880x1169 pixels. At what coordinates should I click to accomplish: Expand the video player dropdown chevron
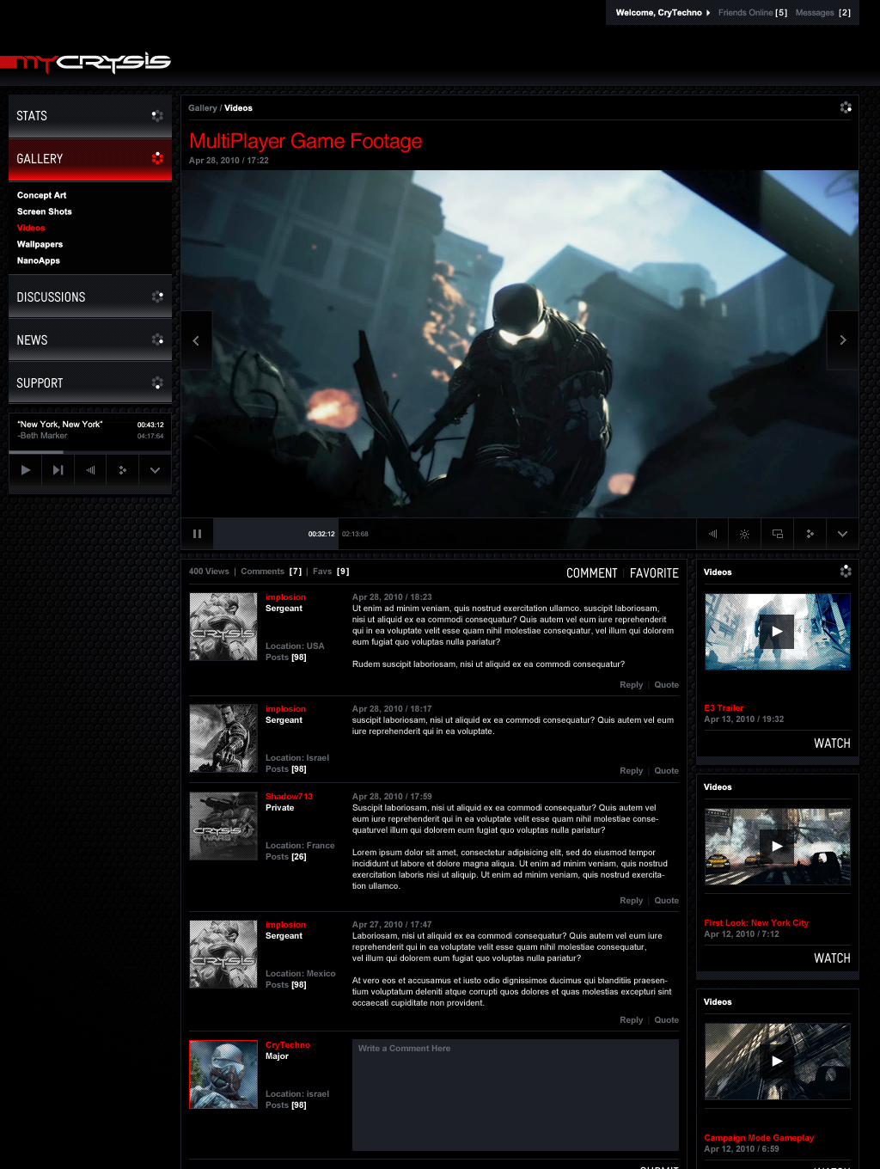842,534
